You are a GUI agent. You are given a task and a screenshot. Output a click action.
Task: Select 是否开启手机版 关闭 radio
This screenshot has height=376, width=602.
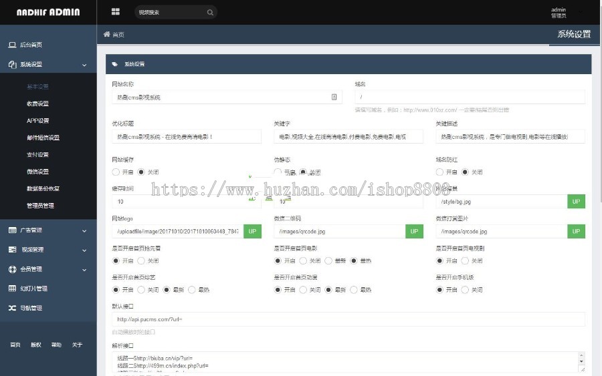(x=465, y=290)
